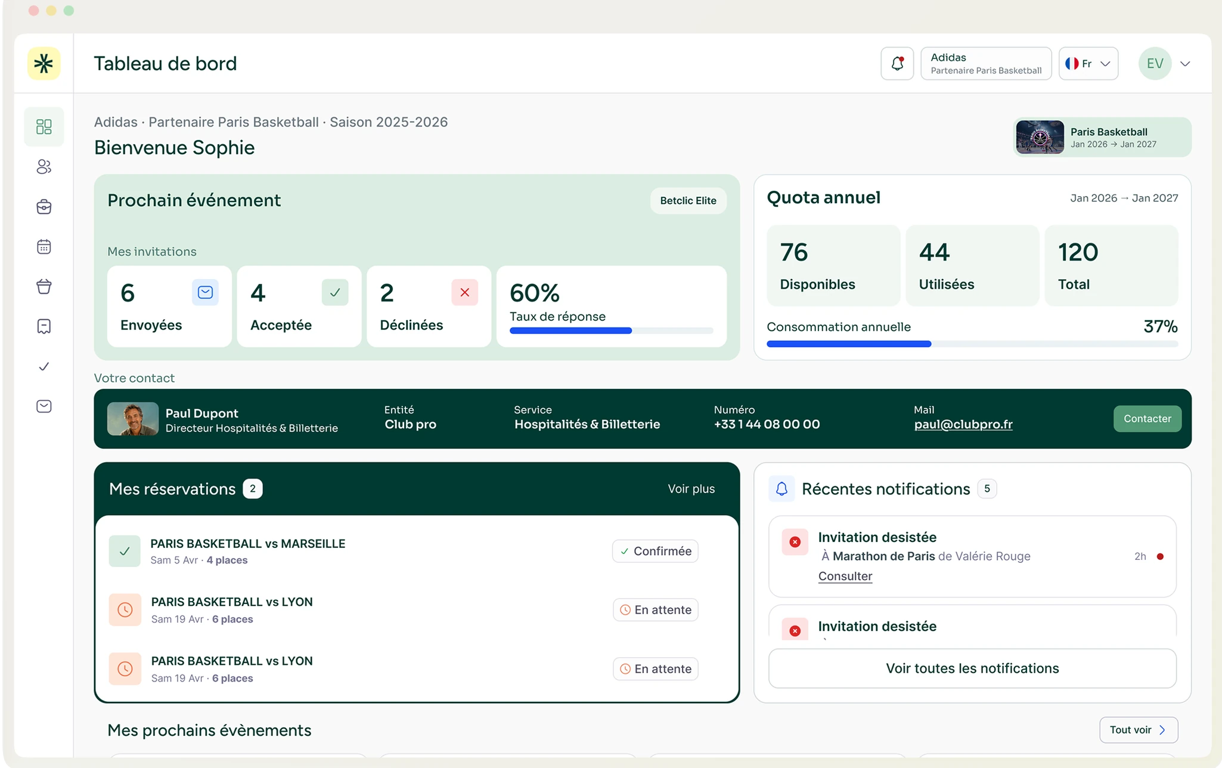Screen dimensions: 1222x768
Task: Click Voir plus in Mes réservations
Action: (691, 489)
